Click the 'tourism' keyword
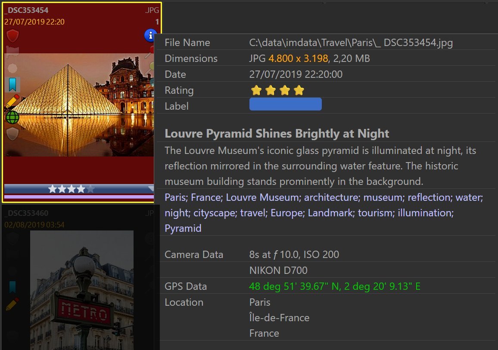This screenshot has height=350, width=498. [375, 213]
